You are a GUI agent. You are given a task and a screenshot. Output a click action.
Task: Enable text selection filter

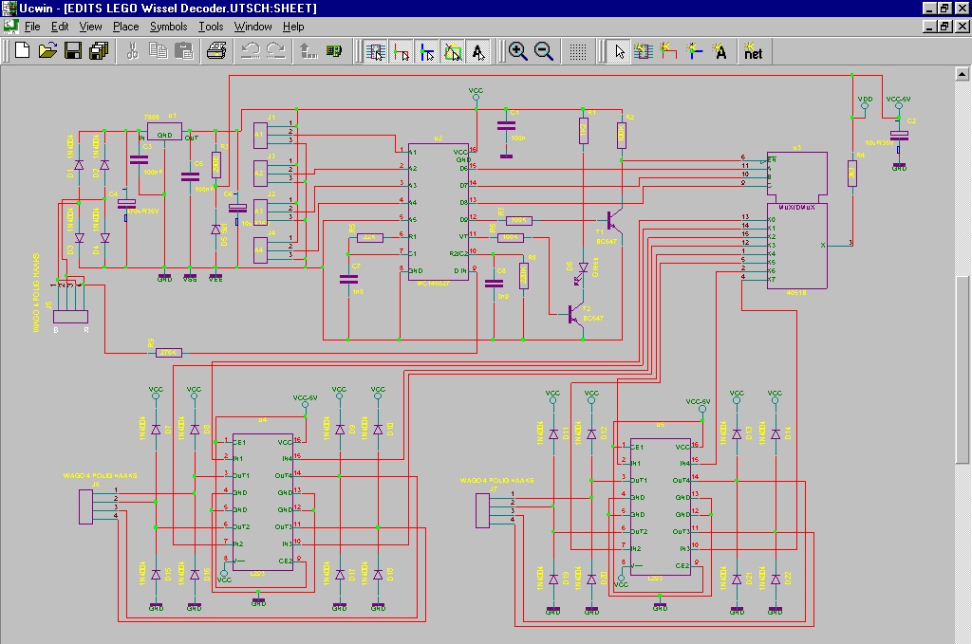(478, 52)
